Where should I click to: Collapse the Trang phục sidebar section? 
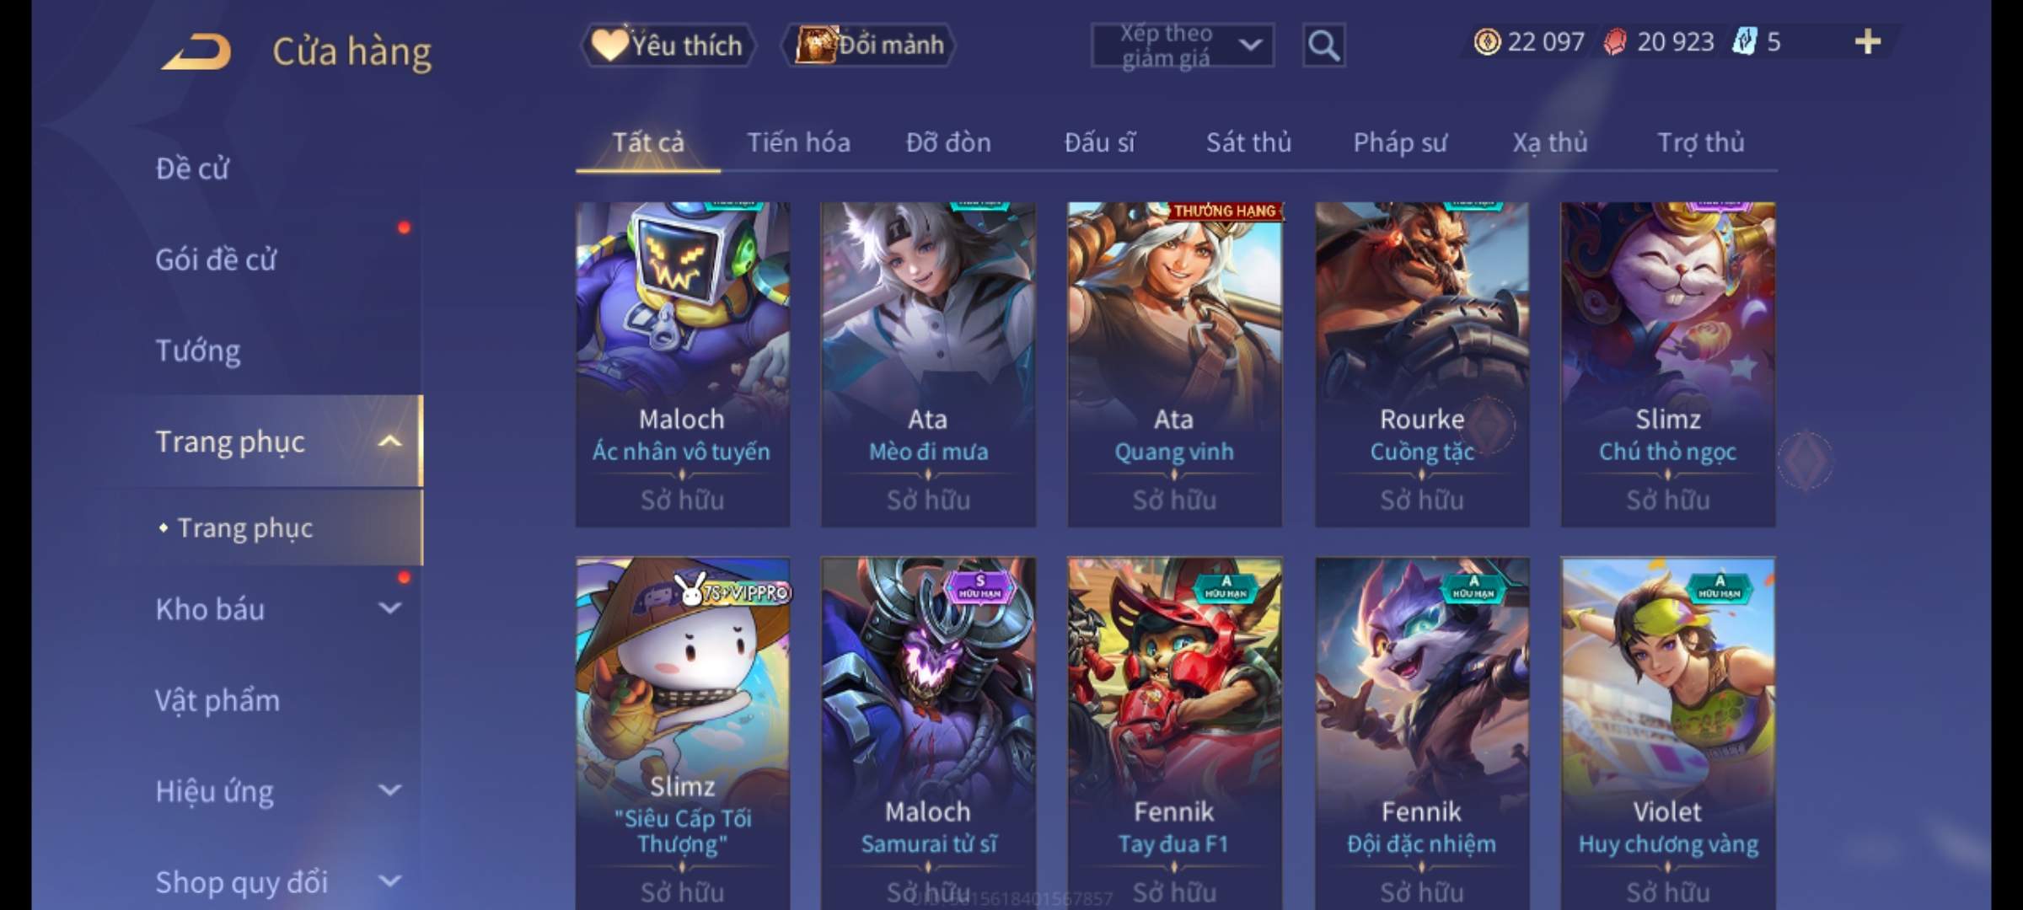click(x=389, y=441)
